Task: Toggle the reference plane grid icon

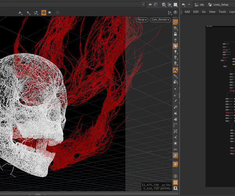Action: (x=175, y=22)
